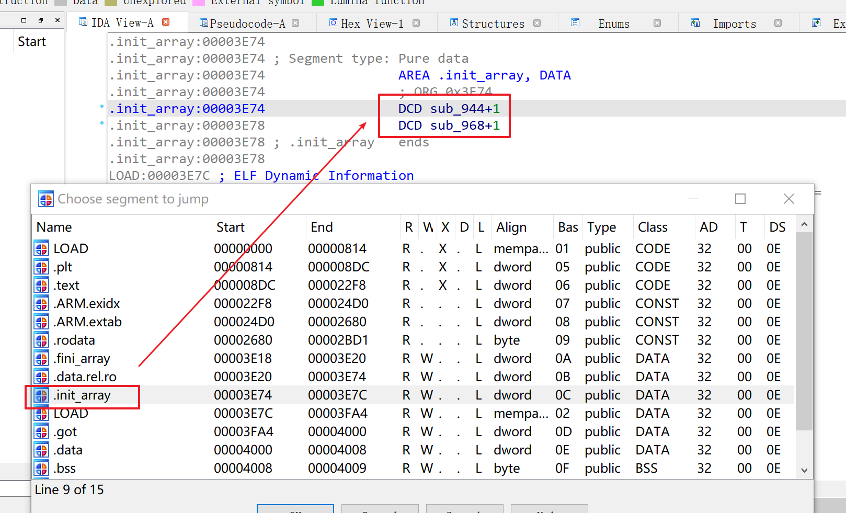This screenshot has width=846, height=513.
Task: Maximize the left side panel
Action: tap(24, 20)
